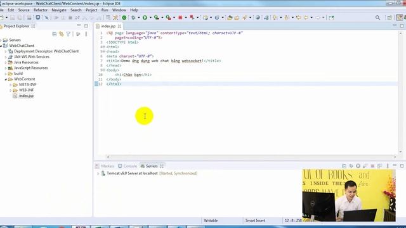The width and height of the screenshot is (406, 228).
Task: Click Collapse All in Project Explorer
Action: (x=55, y=34)
